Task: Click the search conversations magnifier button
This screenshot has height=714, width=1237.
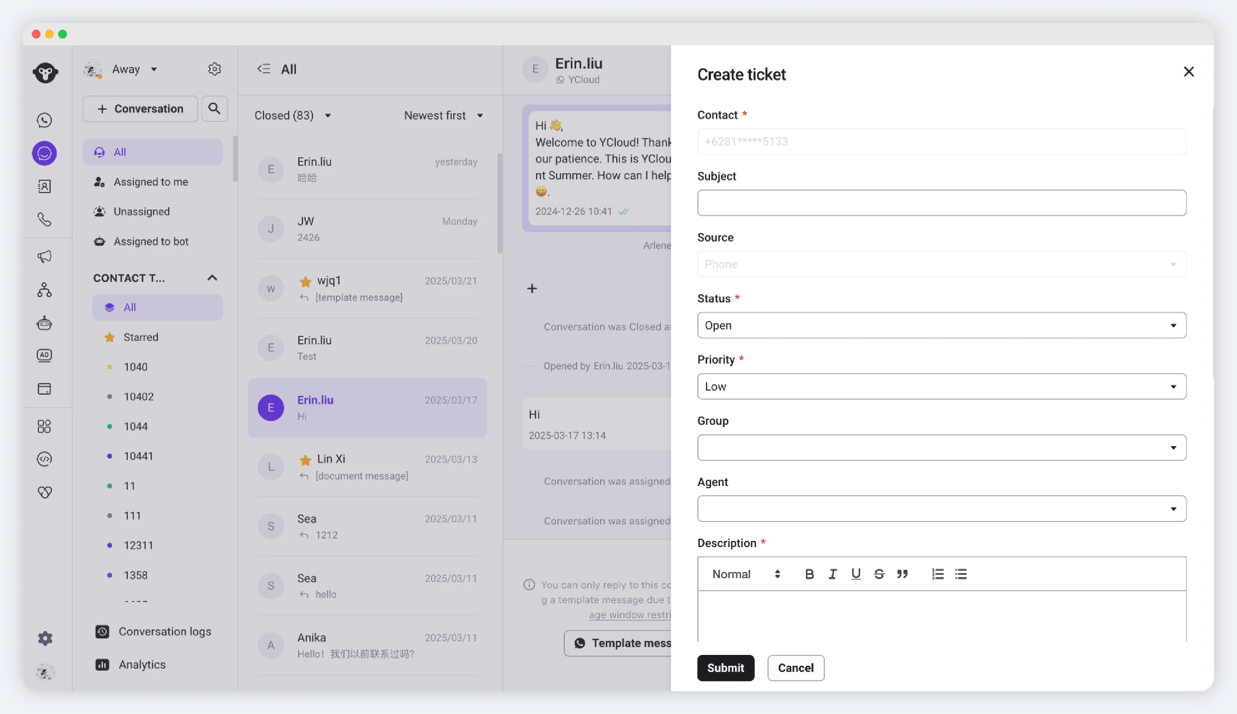Action: coord(215,108)
